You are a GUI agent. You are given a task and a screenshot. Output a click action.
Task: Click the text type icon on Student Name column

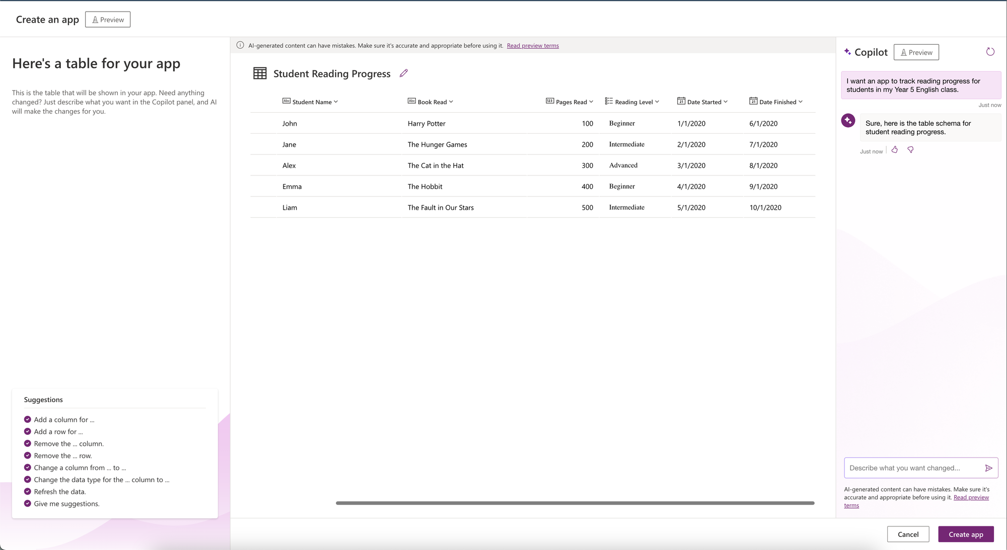click(286, 101)
